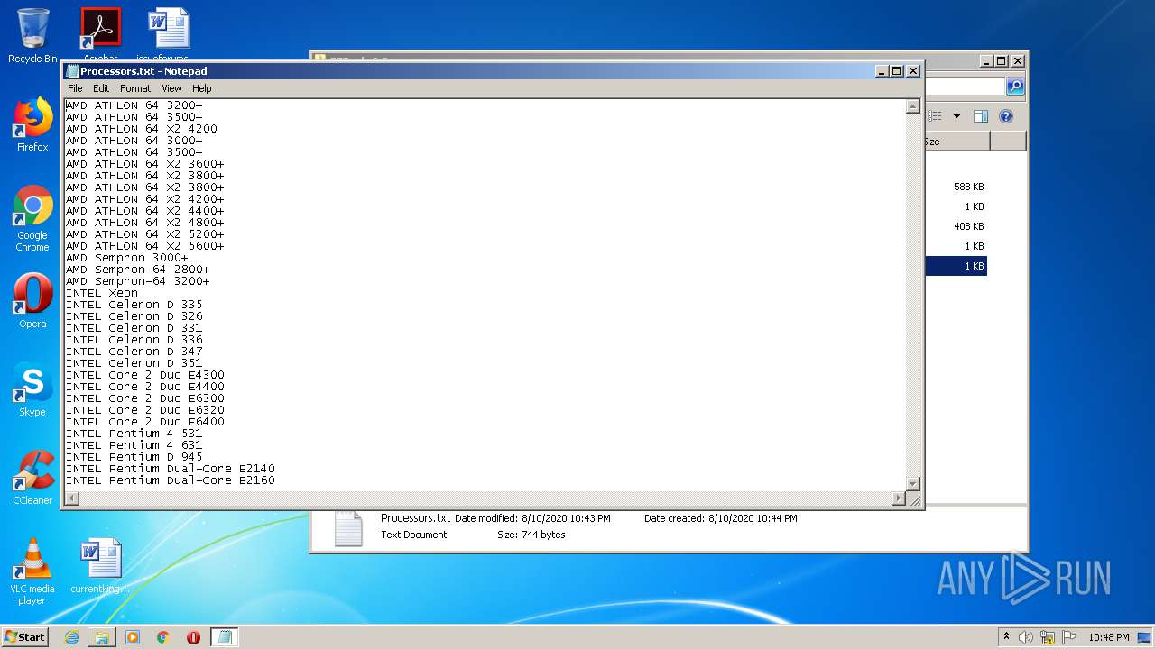
Task: Open the Acrobat Reader desktop shortcut
Action: click(100, 34)
